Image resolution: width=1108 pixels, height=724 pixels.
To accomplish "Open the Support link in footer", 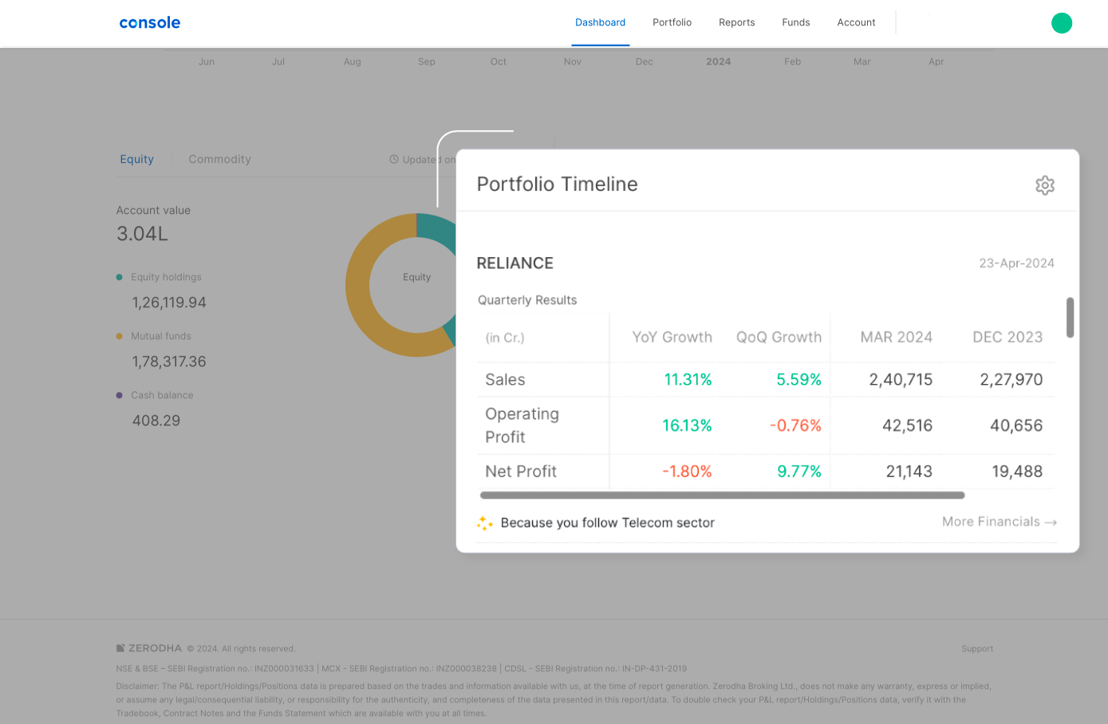I will [x=977, y=649].
